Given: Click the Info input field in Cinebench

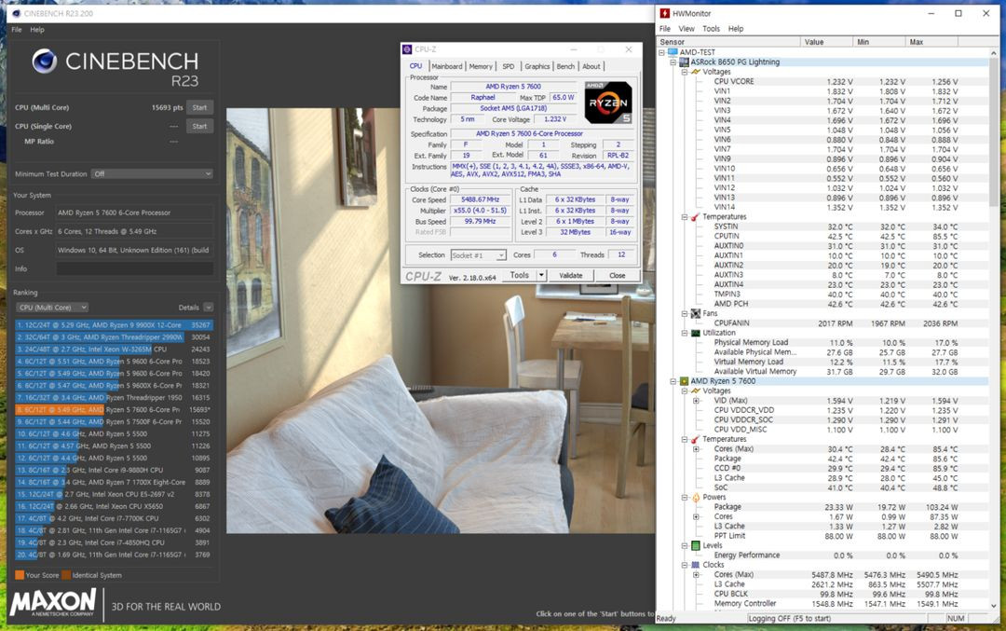Looking at the screenshot, I should [x=135, y=269].
